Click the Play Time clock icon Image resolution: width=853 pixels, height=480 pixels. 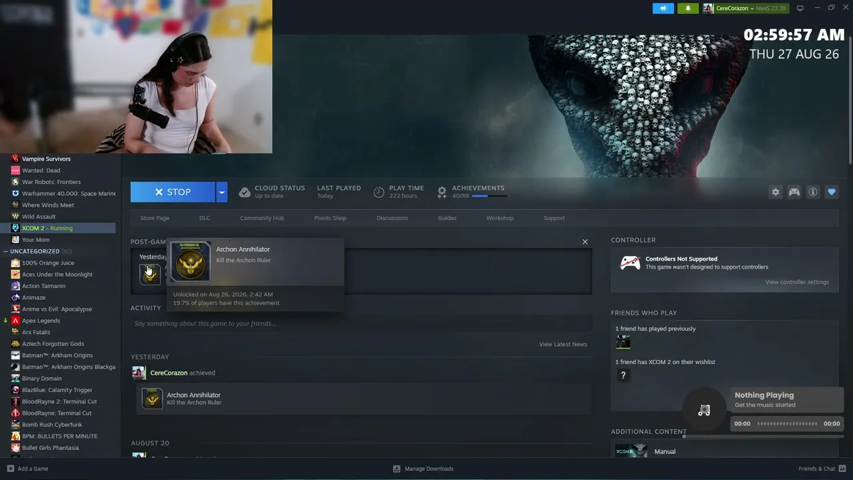[x=379, y=192]
